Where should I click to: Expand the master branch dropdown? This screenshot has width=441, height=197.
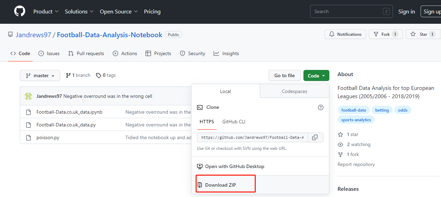pos(40,76)
